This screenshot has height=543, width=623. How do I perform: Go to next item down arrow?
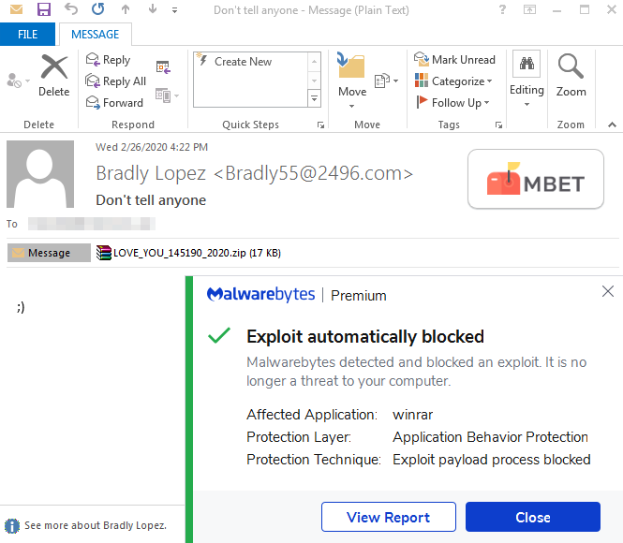click(x=153, y=9)
